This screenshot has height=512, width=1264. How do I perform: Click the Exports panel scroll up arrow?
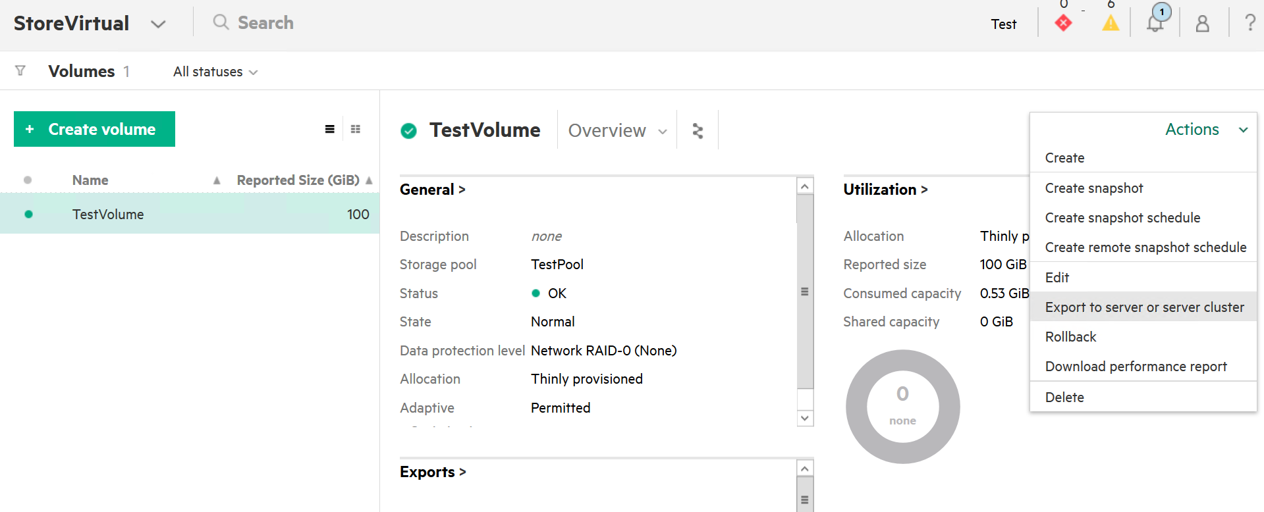click(x=805, y=469)
